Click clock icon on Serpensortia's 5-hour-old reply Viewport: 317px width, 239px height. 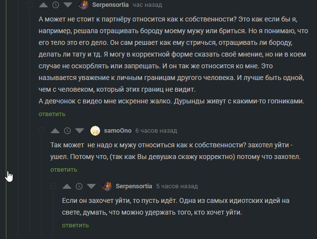point(79,186)
